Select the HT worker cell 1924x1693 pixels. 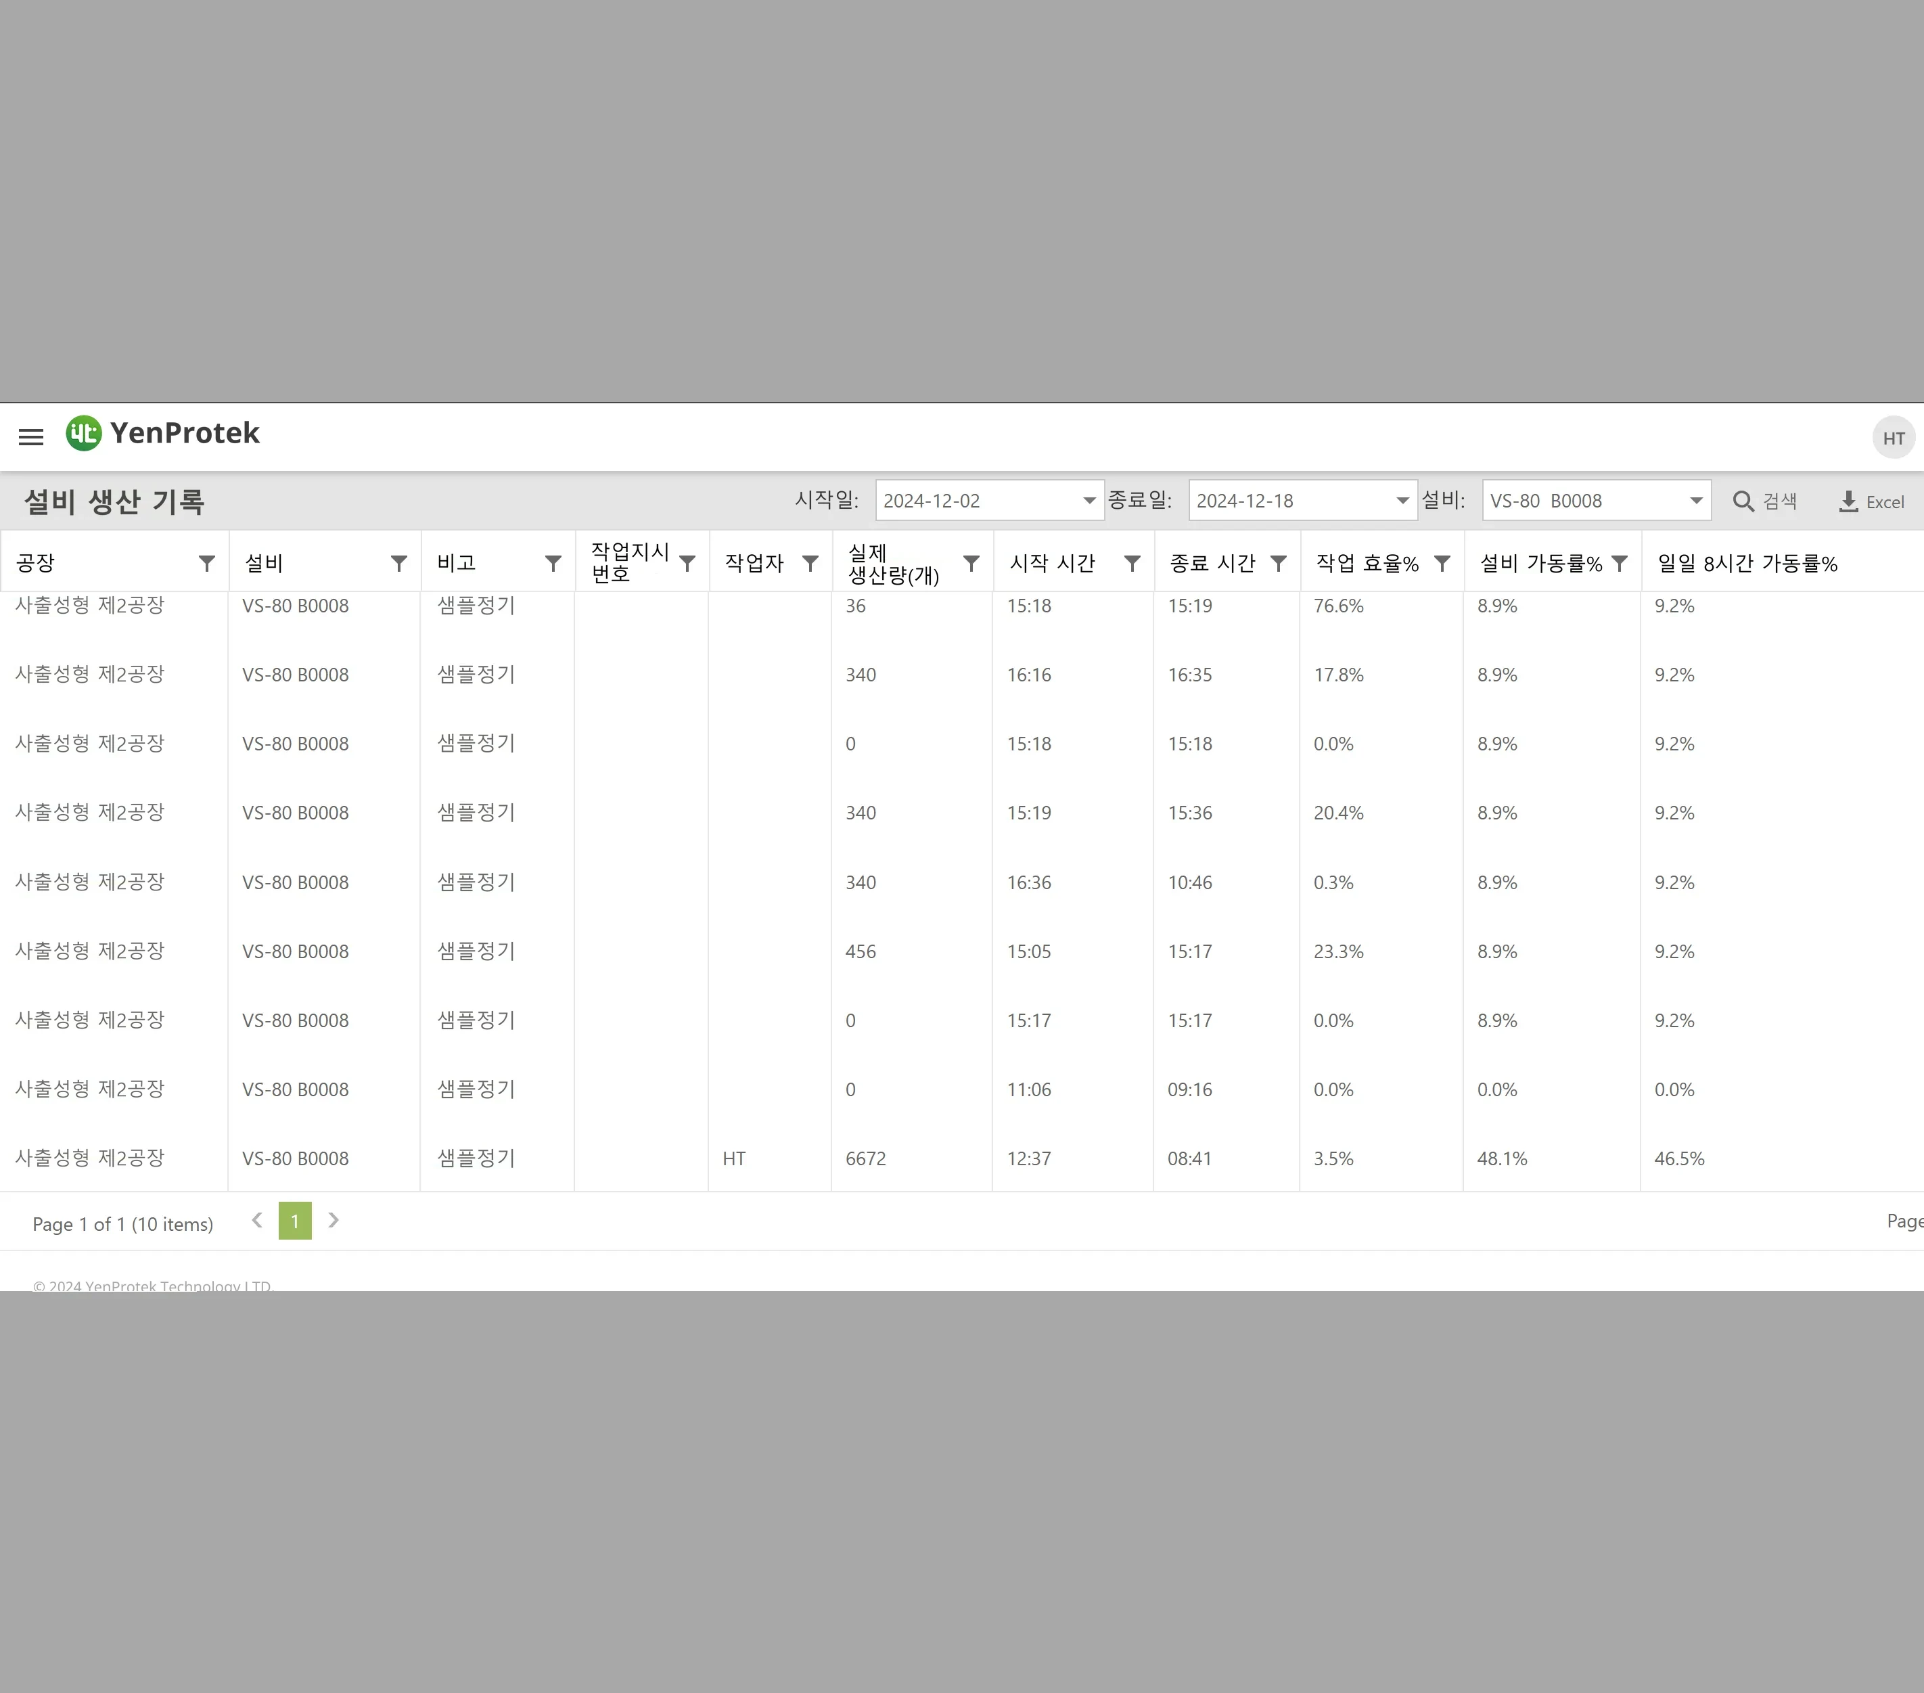734,1159
